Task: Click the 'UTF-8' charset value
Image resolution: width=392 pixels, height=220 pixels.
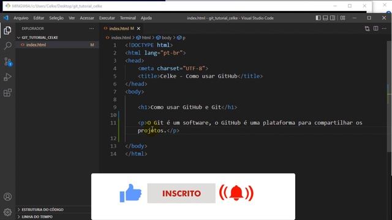Action: click(x=194, y=68)
